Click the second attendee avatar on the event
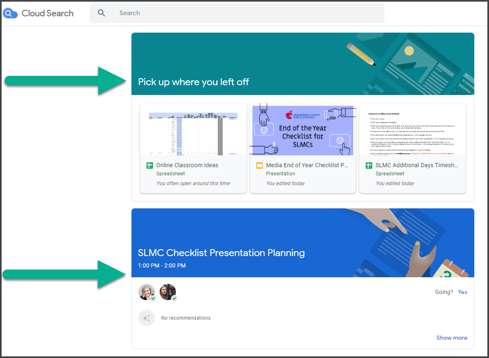Viewport: 489px width, 358px height. [x=167, y=292]
